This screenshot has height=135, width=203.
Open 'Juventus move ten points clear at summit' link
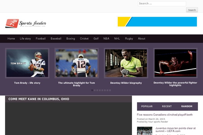pyautogui.click(x=176, y=130)
